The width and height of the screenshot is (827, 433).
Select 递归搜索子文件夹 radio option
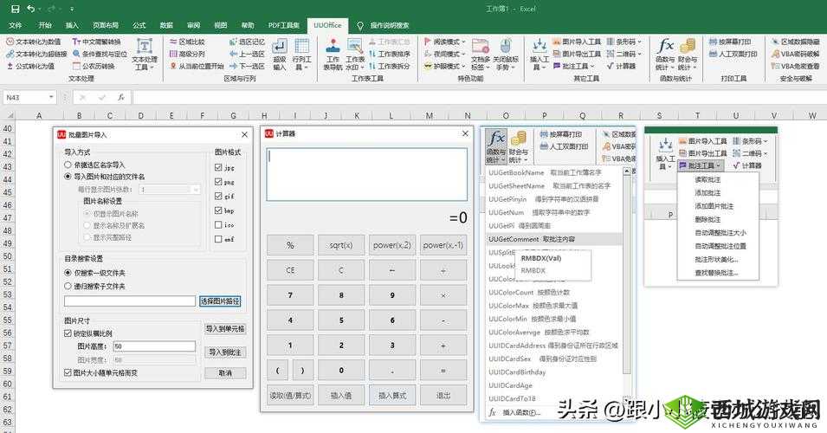coord(68,286)
